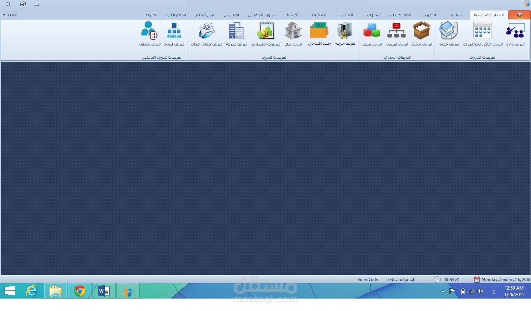Click the تعريفات شؤون العاملين group label

161,57
